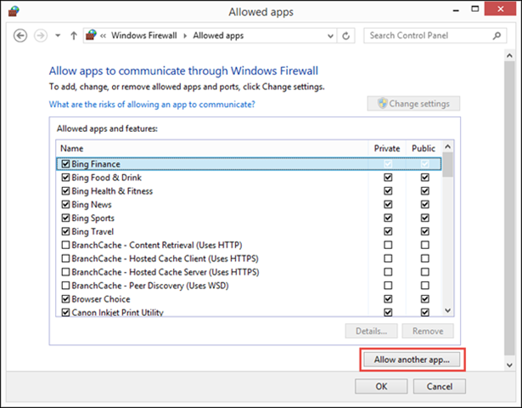
Task: Click the breadcrumb overflow chevrons in address bar
Action: 104,36
